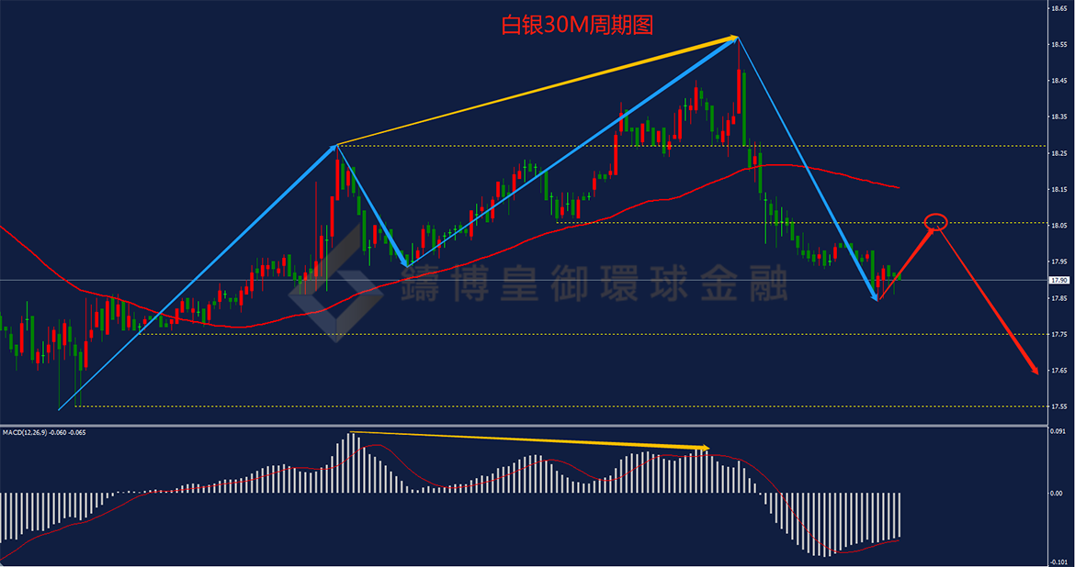The width and height of the screenshot is (1075, 567).
Task: Click the MACD(12,26,9) indicator label
Action: [25, 433]
